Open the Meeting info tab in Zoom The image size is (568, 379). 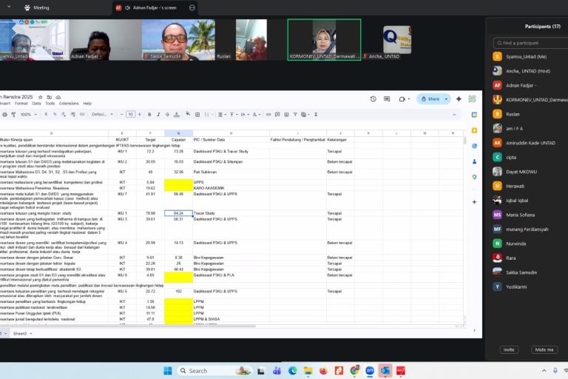point(36,7)
